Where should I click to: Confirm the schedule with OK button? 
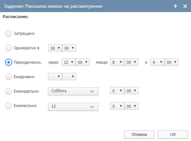click(173, 134)
